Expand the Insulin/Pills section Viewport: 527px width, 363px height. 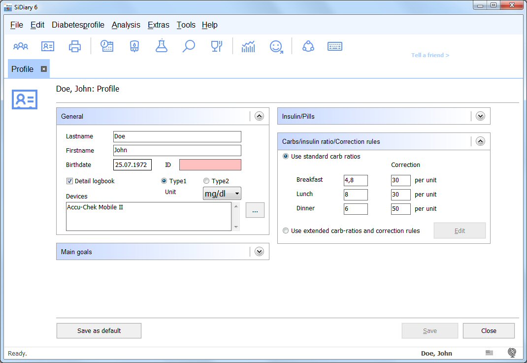(x=480, y=116)
